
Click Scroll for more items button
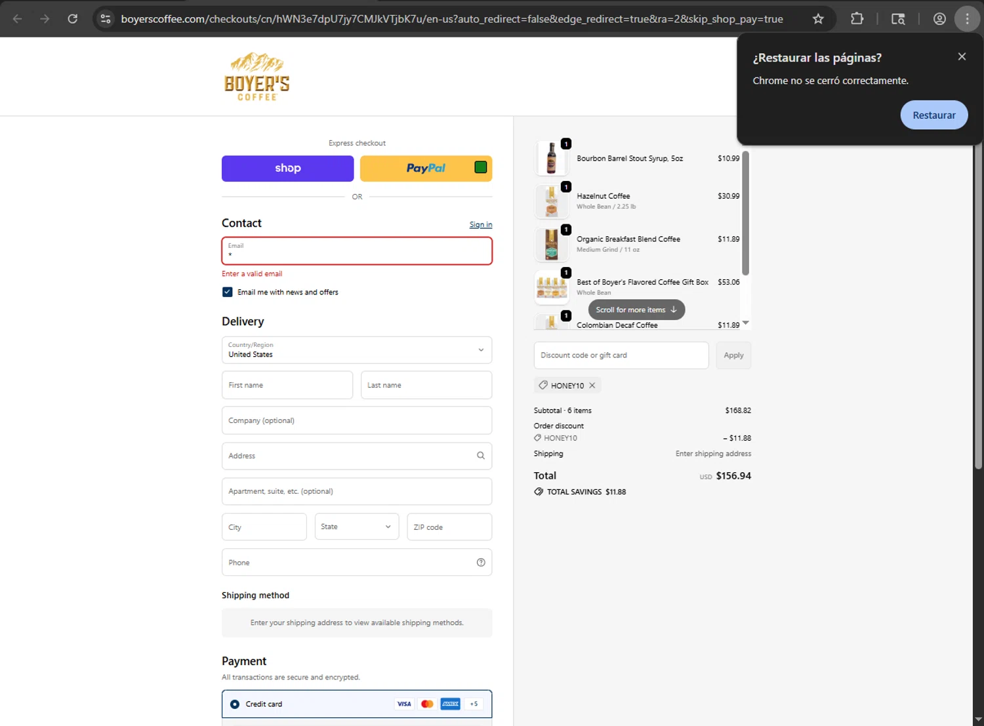(x=636, y=310)
